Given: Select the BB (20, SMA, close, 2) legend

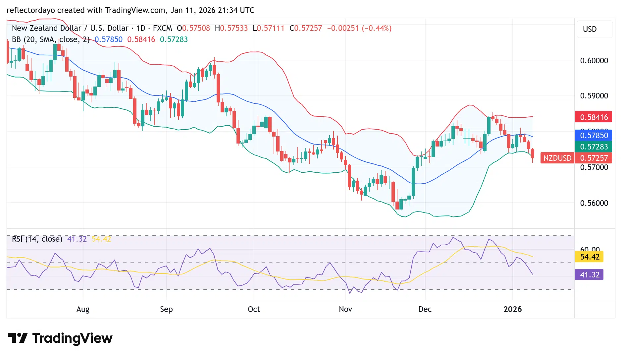Looking at the screenshot, I should pos(51,39).
